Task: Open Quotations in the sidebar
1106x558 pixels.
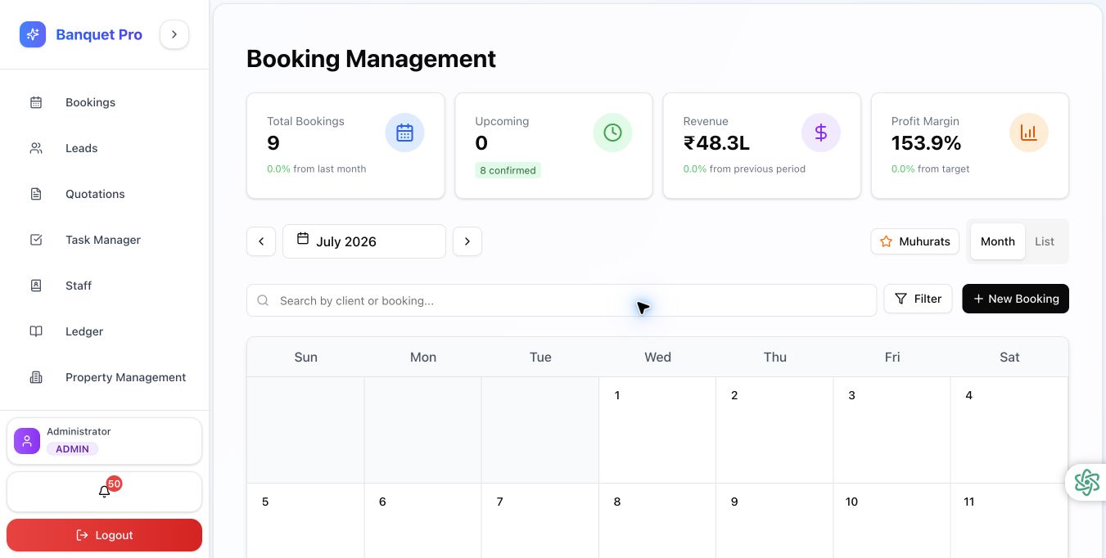Action: click(105, 194)
